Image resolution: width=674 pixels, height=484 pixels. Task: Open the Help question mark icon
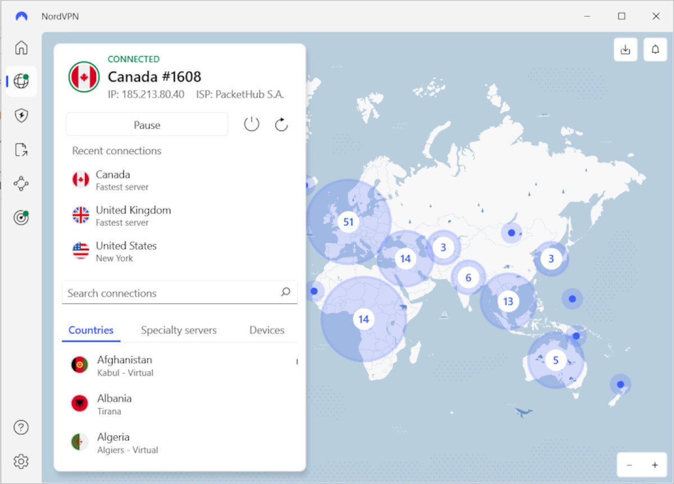pos(21,427)
